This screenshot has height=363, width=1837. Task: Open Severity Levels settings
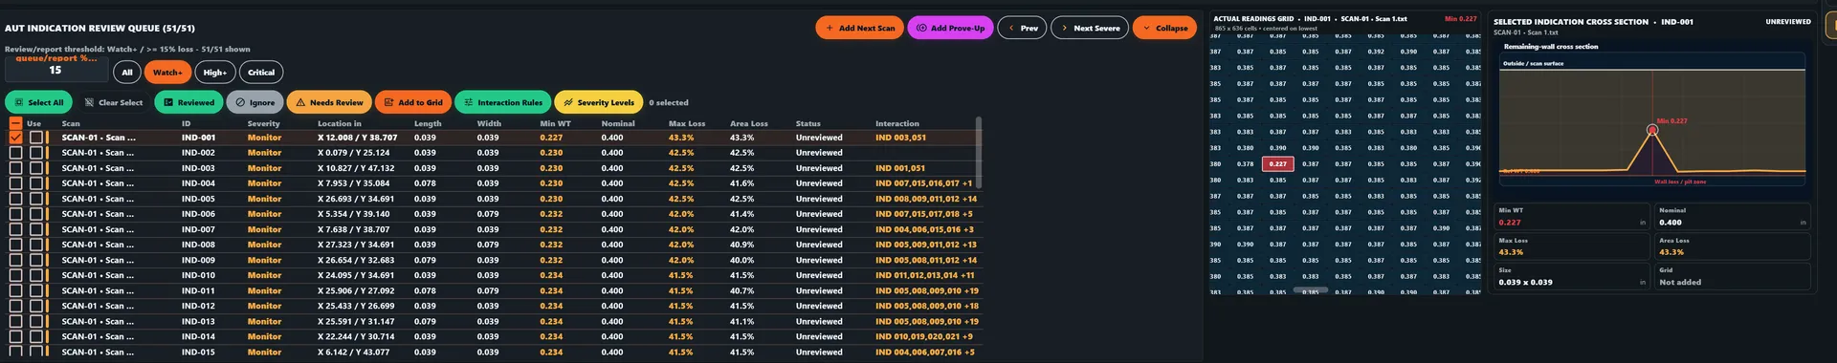pyautogui.click(x=599, y=102)
